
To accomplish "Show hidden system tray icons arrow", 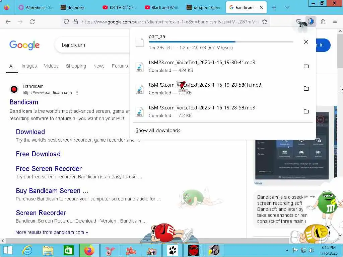I will pos(287,250).
